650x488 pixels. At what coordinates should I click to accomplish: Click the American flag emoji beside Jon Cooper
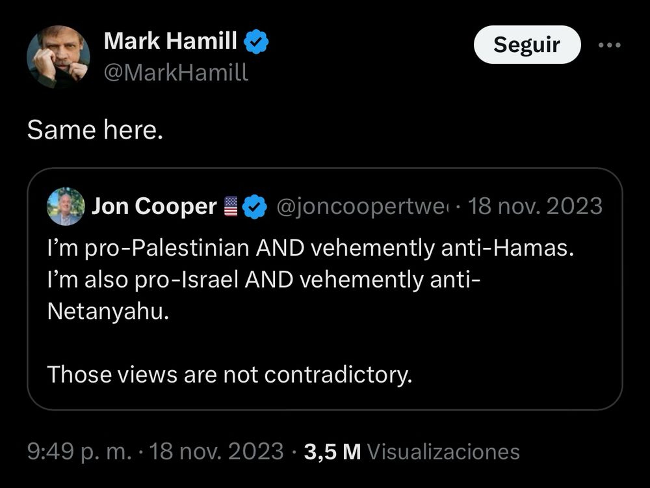[x=229, y=206]
